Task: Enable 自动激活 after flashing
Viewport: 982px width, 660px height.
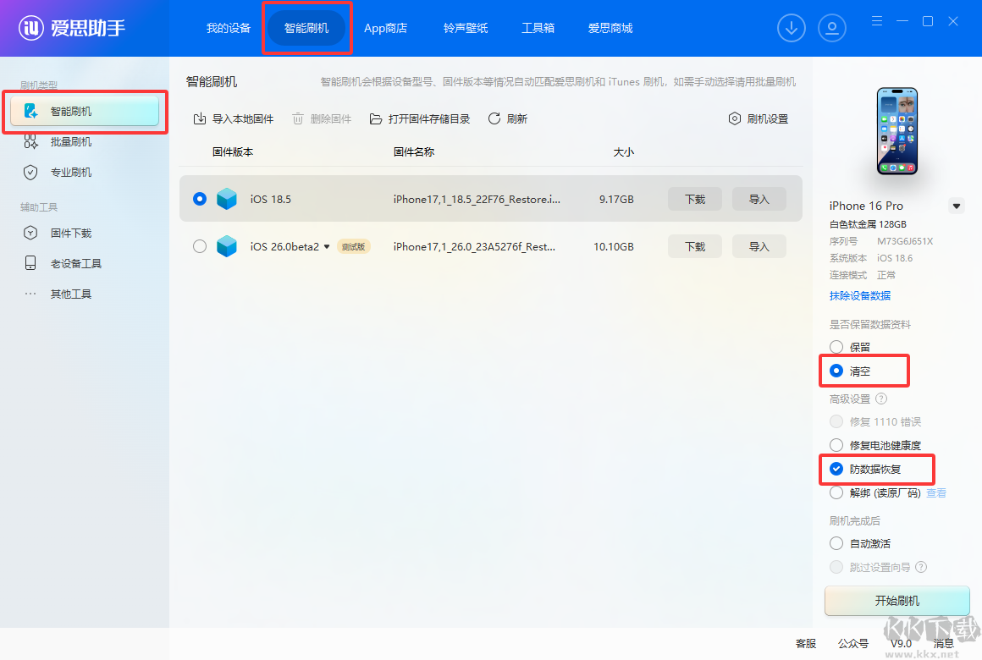Action: point(836,543)
